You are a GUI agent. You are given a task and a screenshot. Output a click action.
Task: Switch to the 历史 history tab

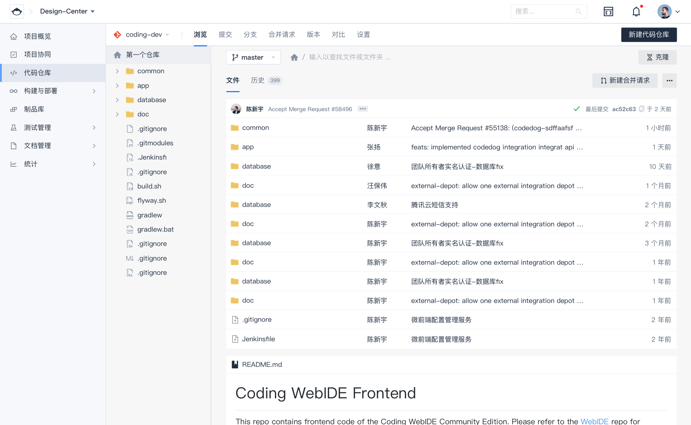tap(258, 80)
